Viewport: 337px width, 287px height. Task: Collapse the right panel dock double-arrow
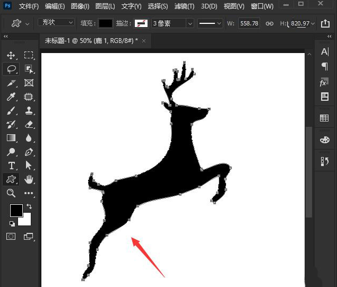330,37
